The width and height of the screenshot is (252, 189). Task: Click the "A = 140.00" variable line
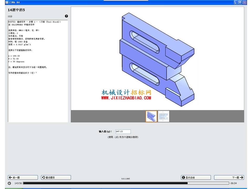[14, 56]
